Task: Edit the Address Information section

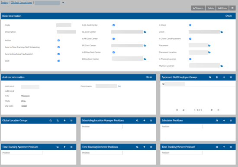Action: (x=149, y=77)
